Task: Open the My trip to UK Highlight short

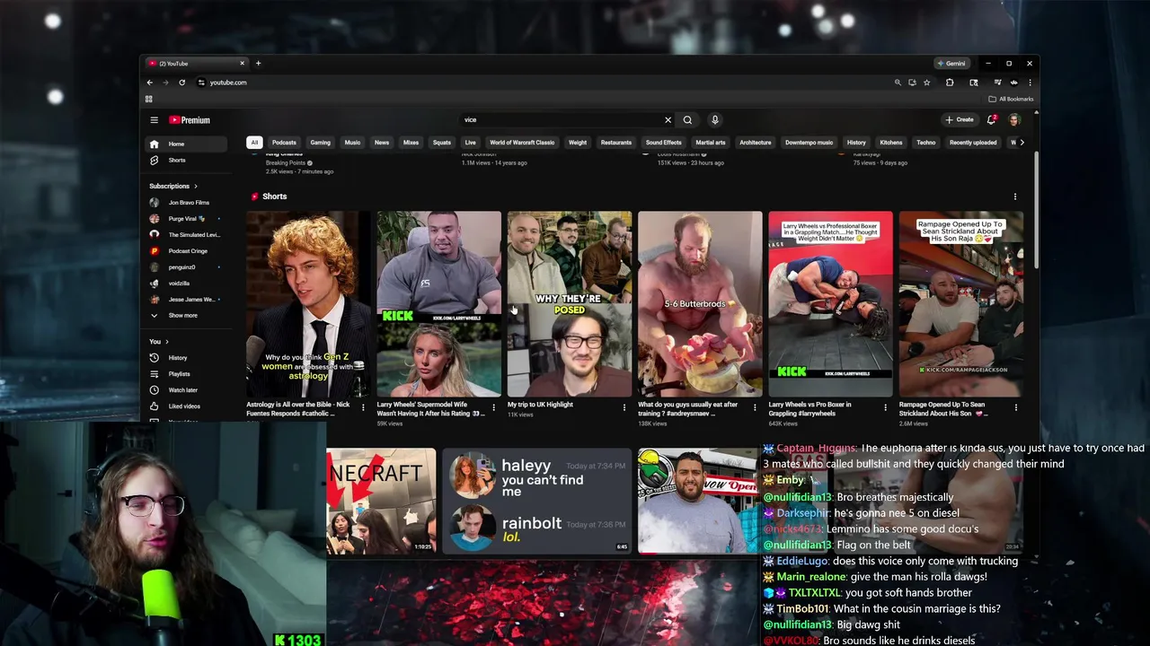Action: 570,304
